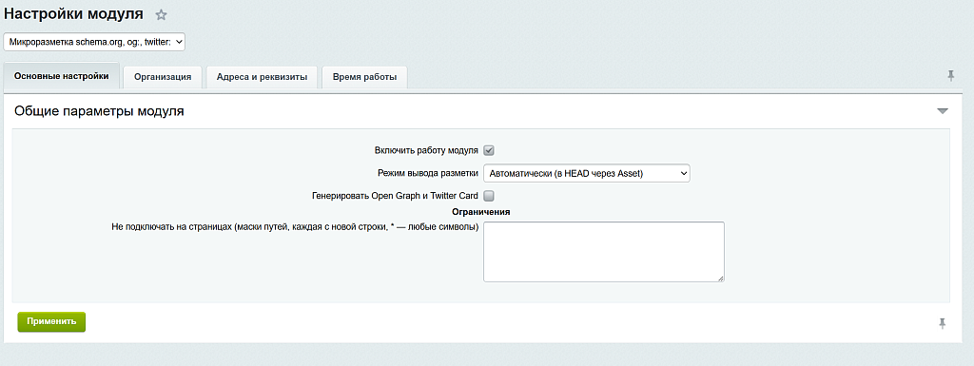Open the Организация tab
Screen dimensions: 974x366
[162, 78]
